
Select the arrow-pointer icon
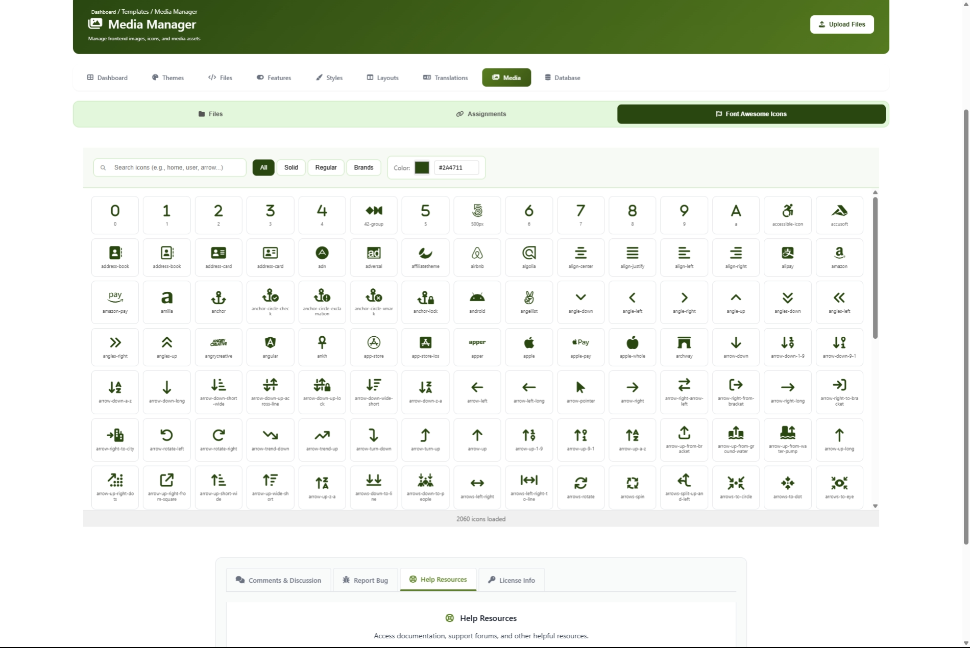click(x=580, y=392)
